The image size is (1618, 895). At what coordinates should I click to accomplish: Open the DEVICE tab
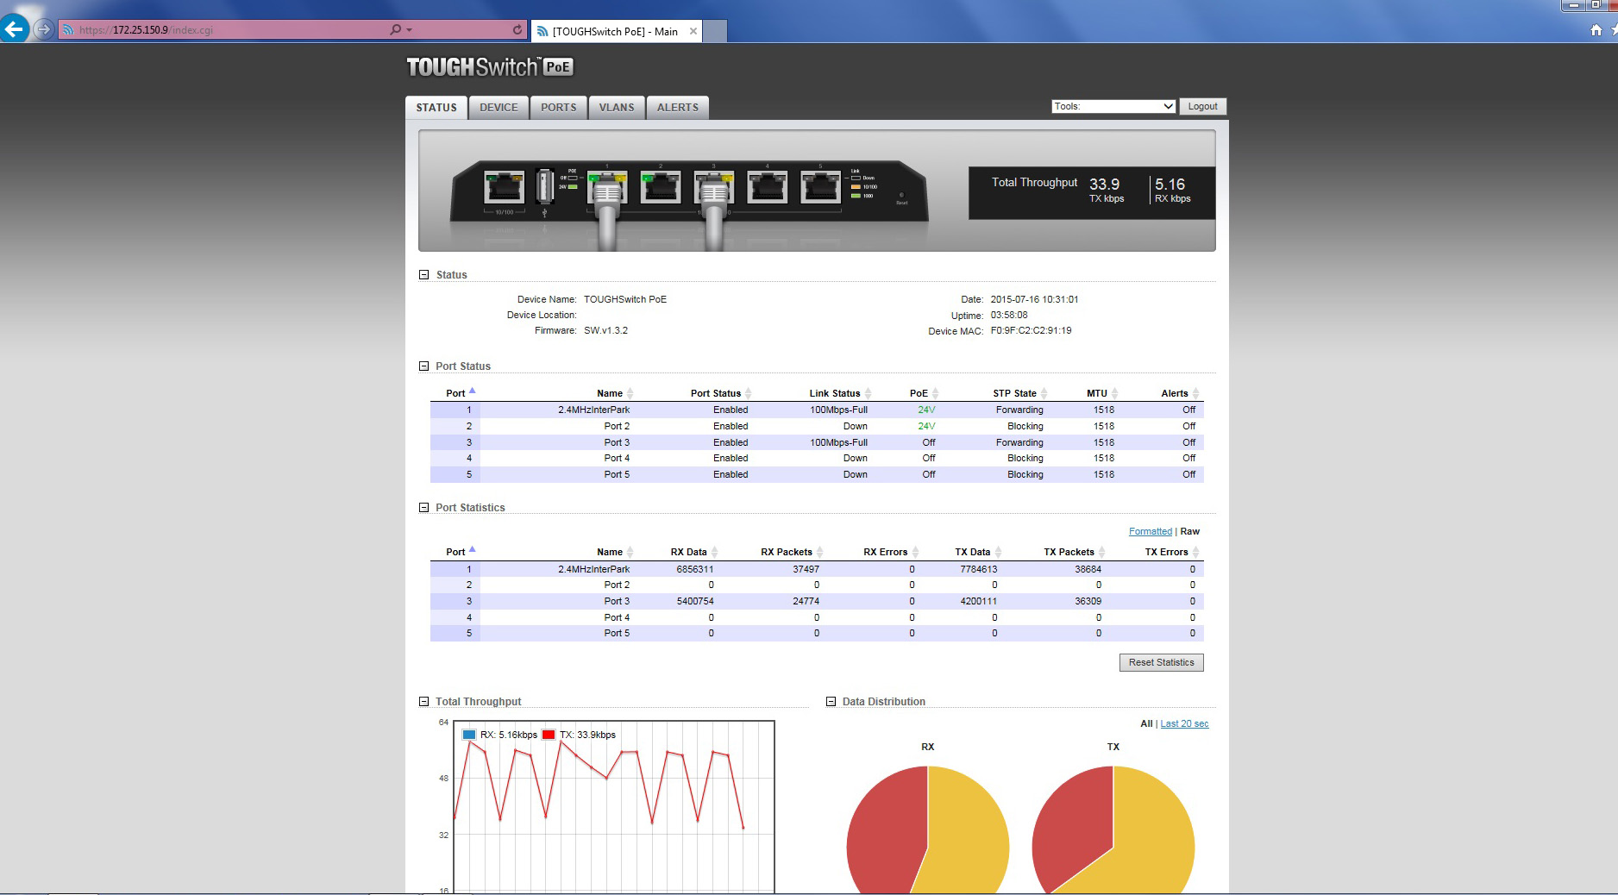click(x=499, y=108)
